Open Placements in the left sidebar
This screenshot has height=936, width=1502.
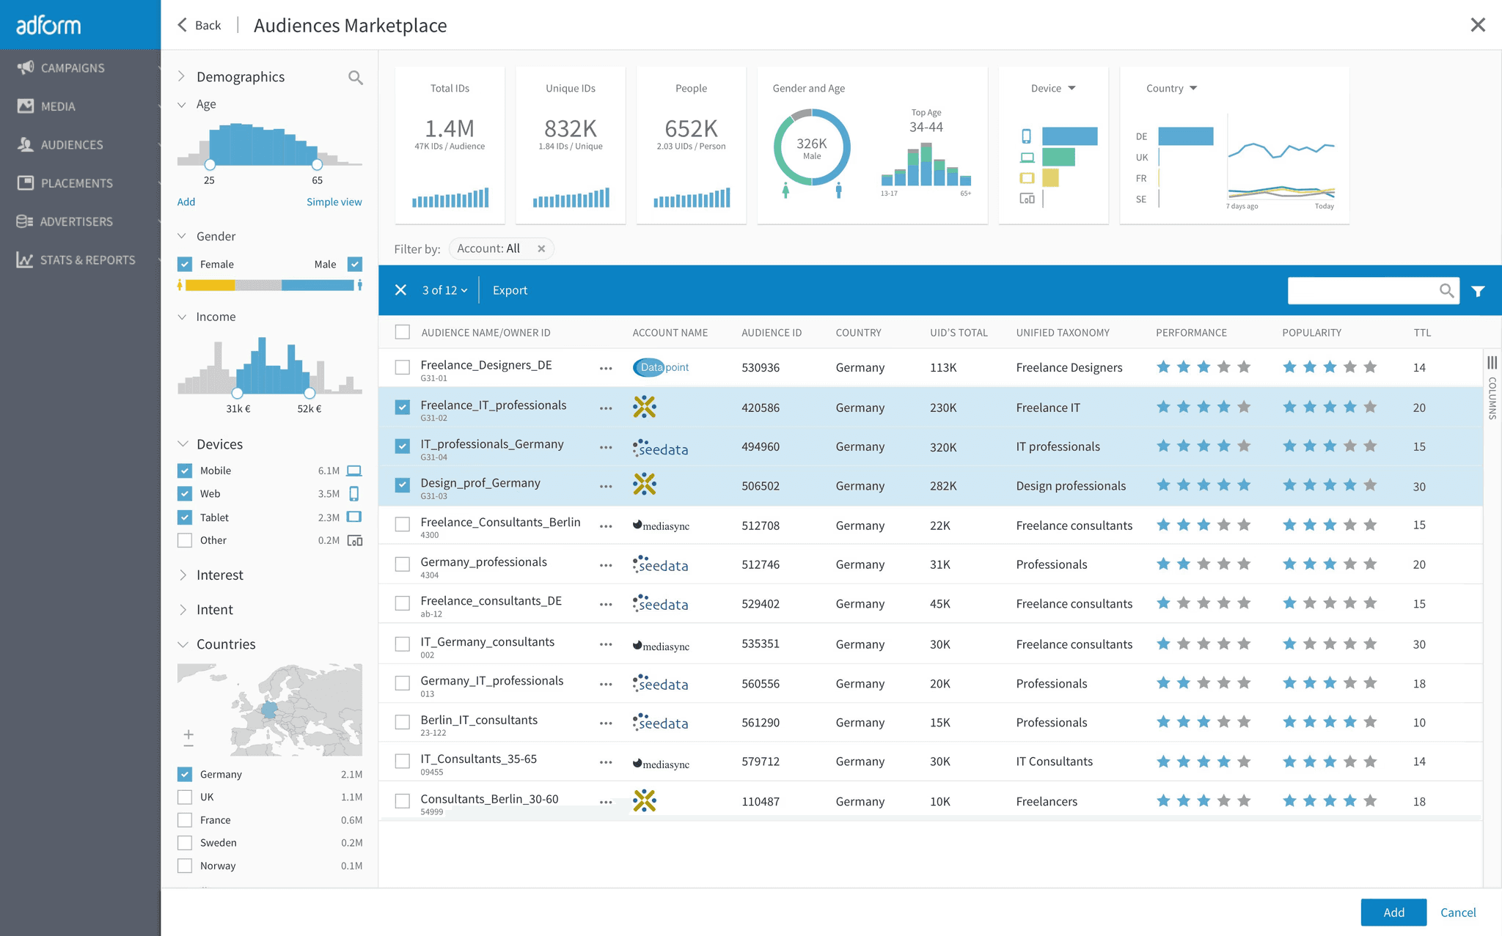click(76, 183)
